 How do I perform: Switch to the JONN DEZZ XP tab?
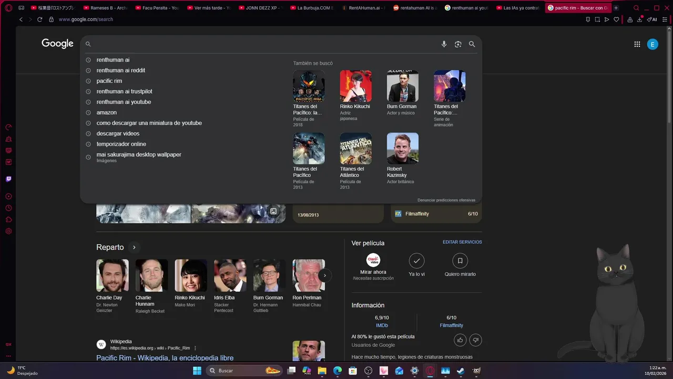[260, 8]
